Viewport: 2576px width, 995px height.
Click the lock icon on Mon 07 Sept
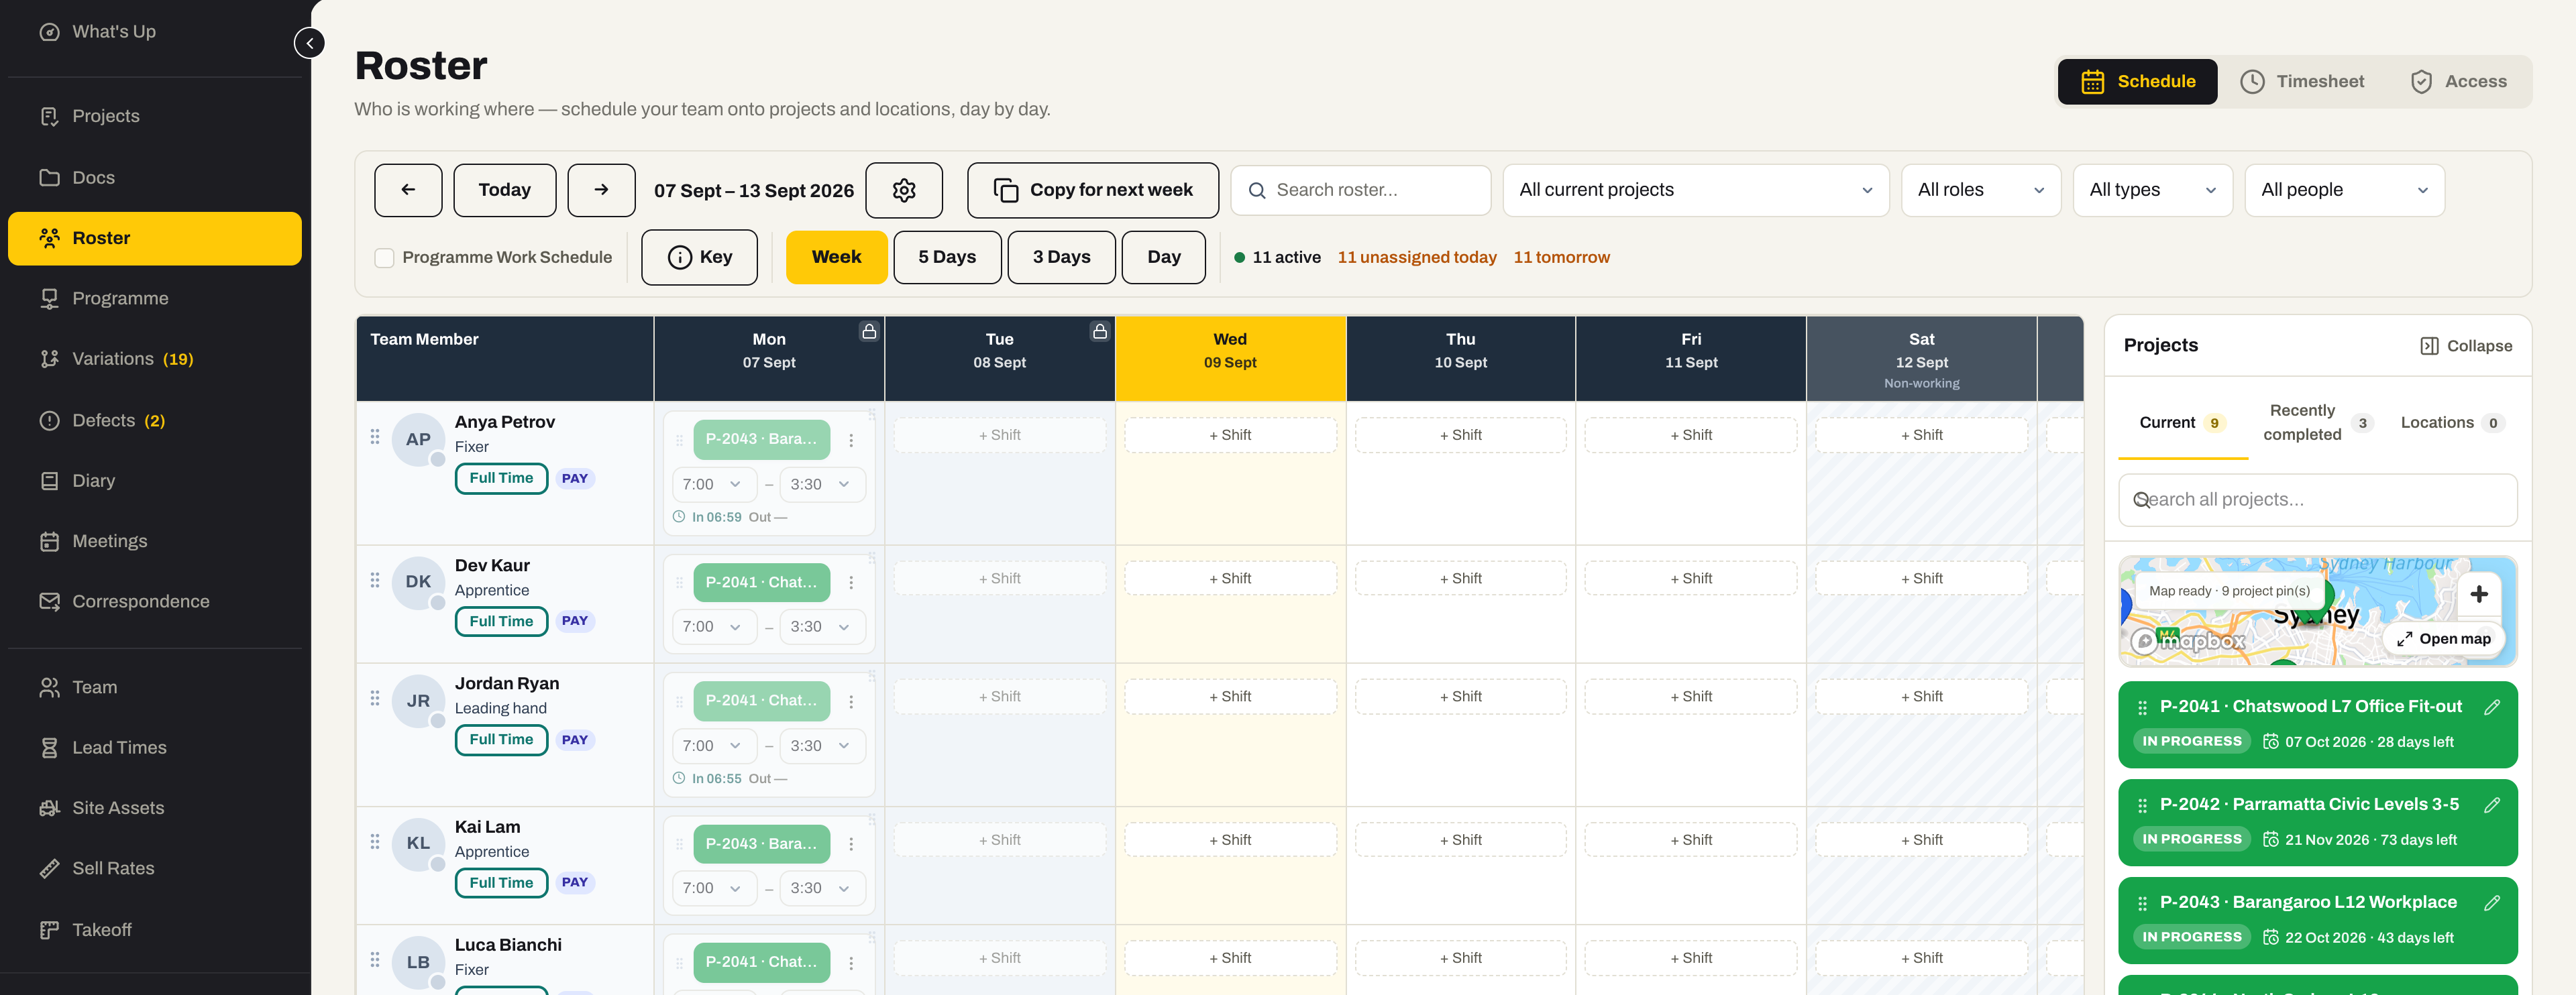(x=869, y=331)
